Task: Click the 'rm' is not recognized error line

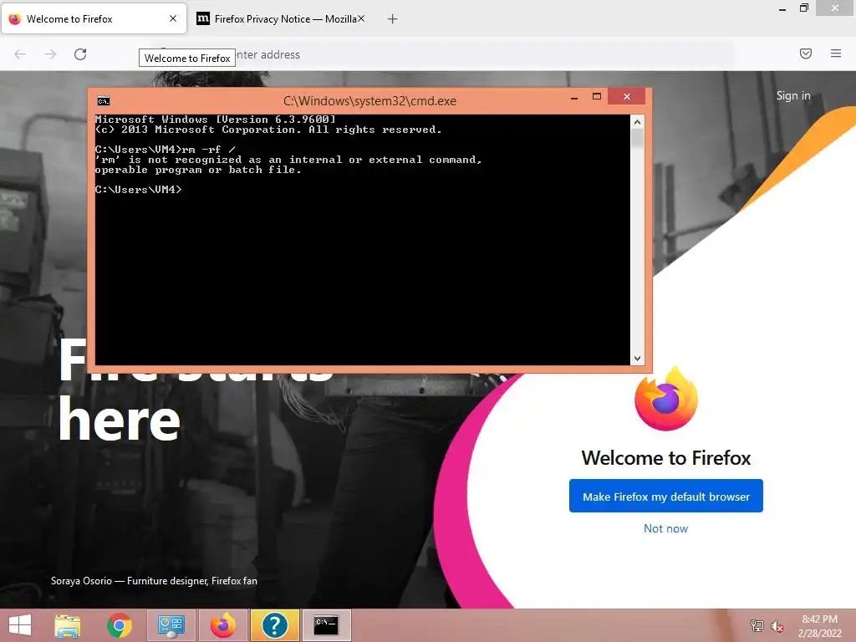Action: 288,160
